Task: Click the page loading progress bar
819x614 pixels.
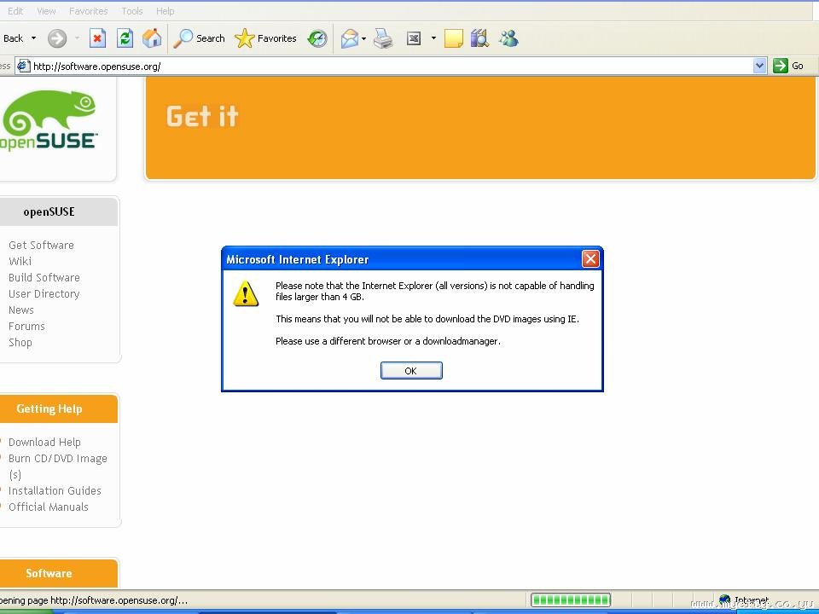Action: click(x=571, y=600)
